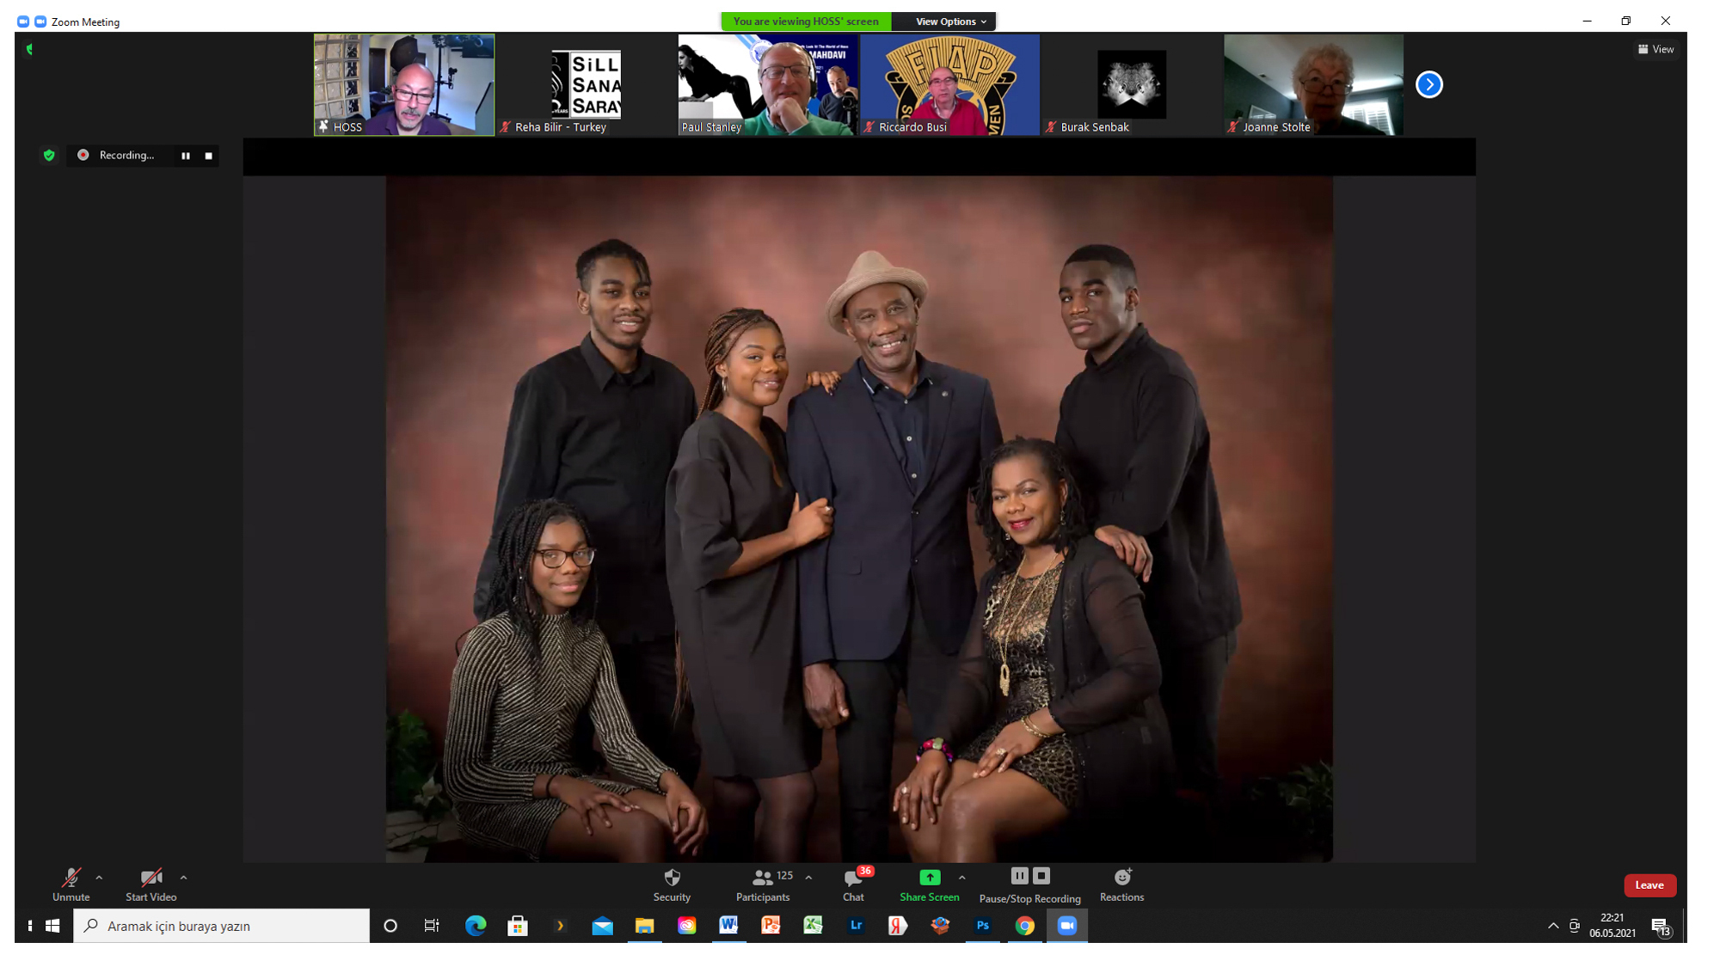Image resolution: width=1720 pixels, height=955 pixels.
Task: Click the green encryption shield icon
Action: [49, 155]
